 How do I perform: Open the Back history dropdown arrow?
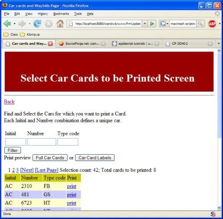tap(15, 24)
